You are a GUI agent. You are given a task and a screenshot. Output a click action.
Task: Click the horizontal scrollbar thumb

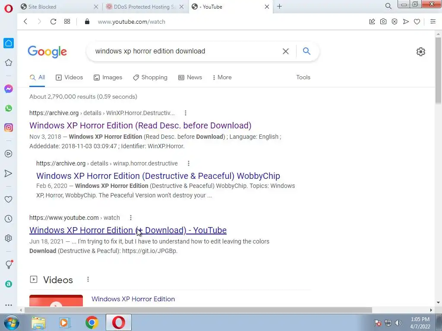pyautogui.click(x=198, y=310)
